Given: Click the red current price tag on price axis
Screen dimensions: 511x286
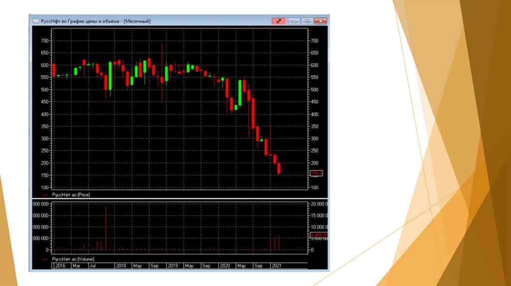Looking at the screenshot, I should (316, 173).
